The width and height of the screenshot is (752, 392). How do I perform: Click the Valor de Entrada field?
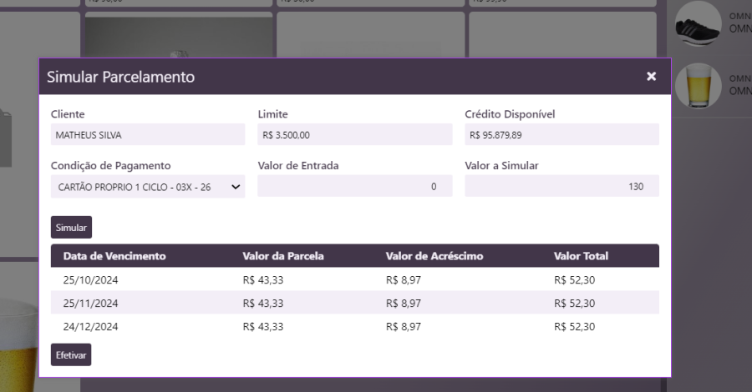(354, 187)
